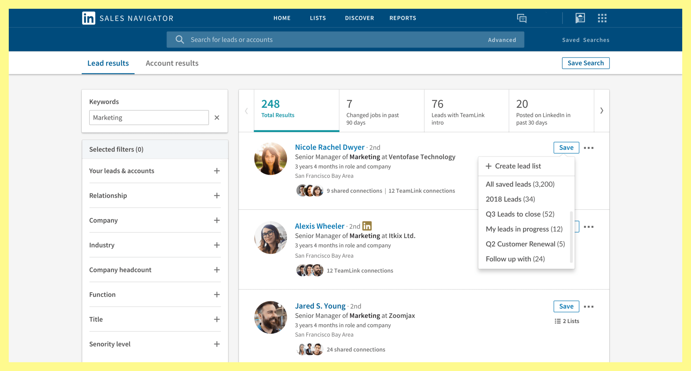Click Selected filters (0) header
Viewport: 691px width, 371px height.
pyautogui.click(x=155, y=149)
